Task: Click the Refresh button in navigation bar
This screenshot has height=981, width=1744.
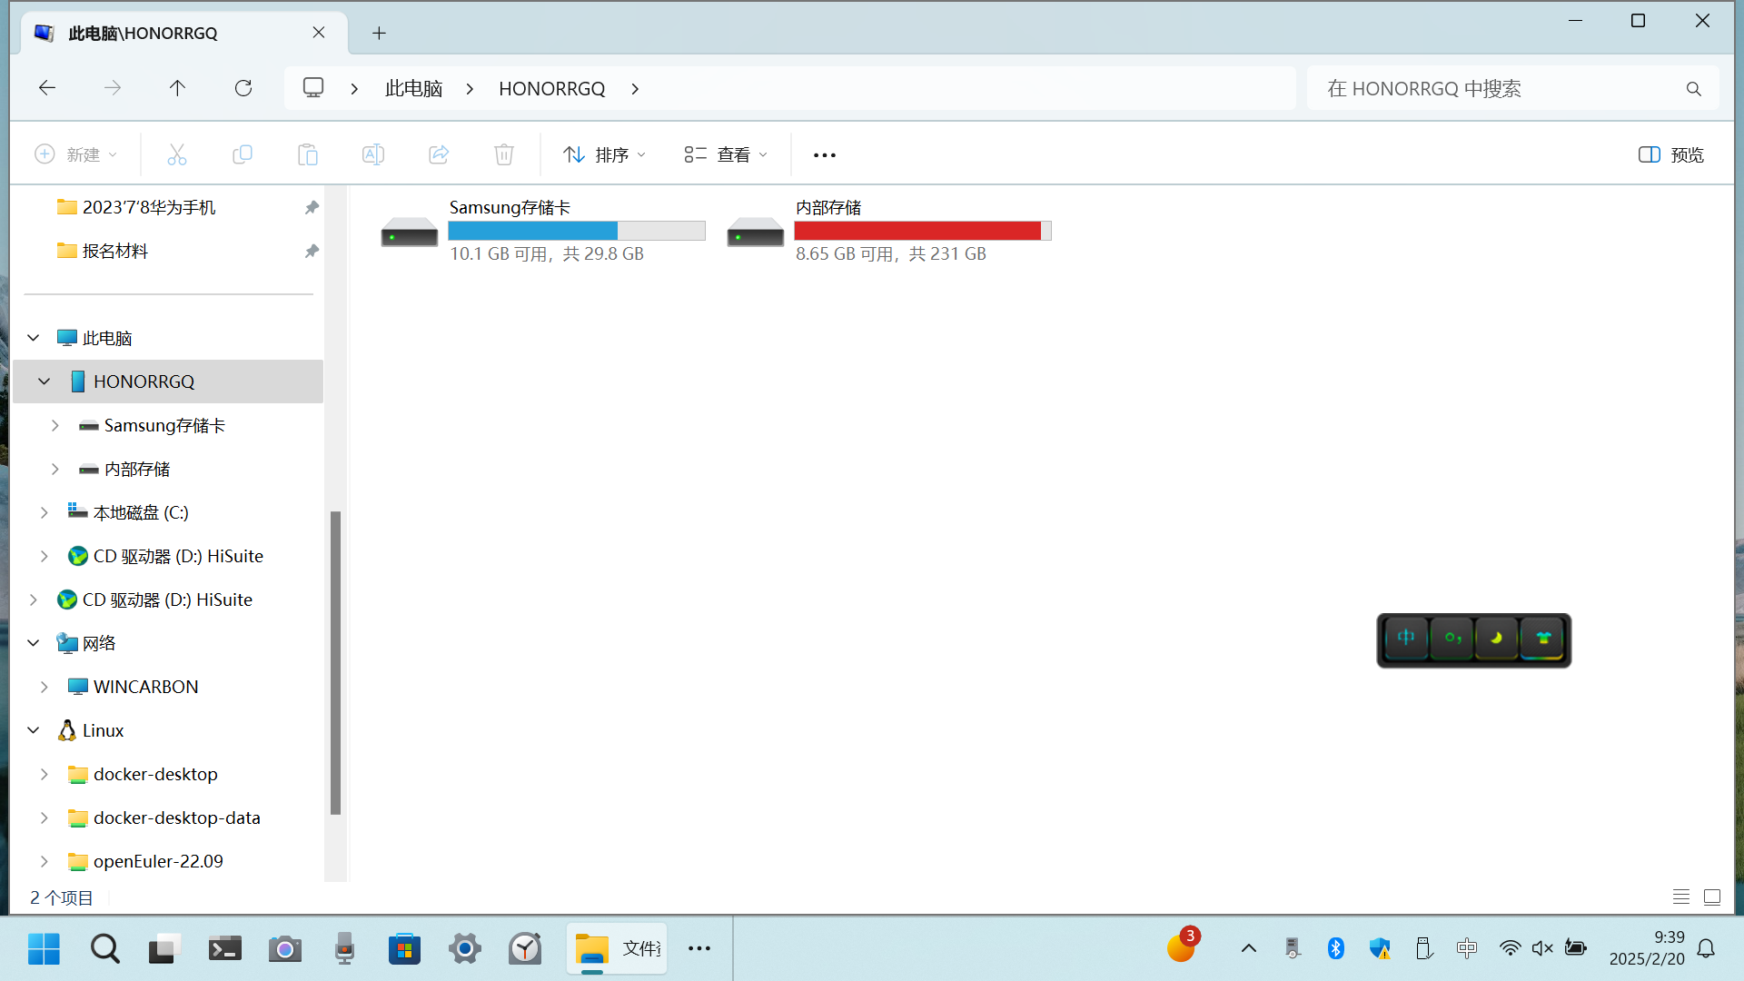Action: tap(243, 88)
